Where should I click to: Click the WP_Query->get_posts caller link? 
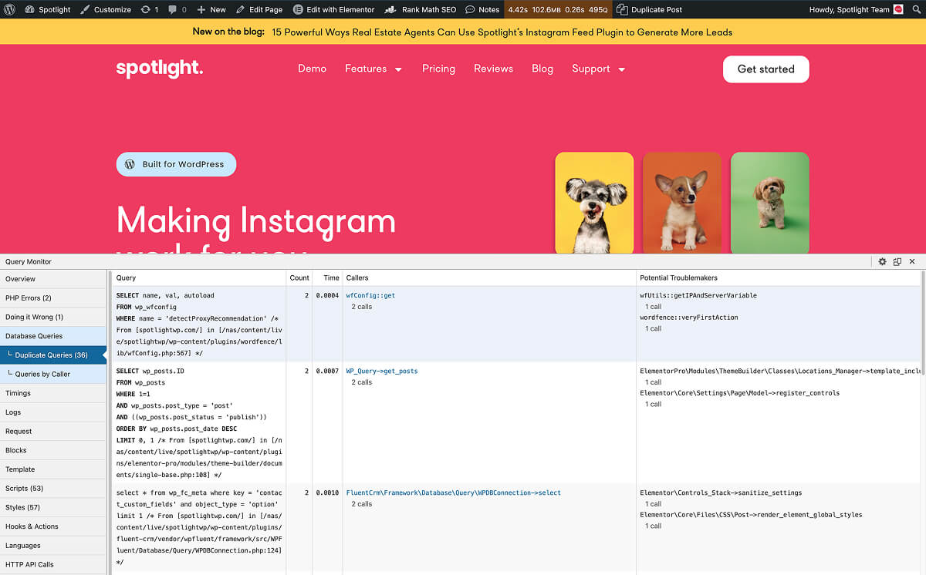[382, 371]
